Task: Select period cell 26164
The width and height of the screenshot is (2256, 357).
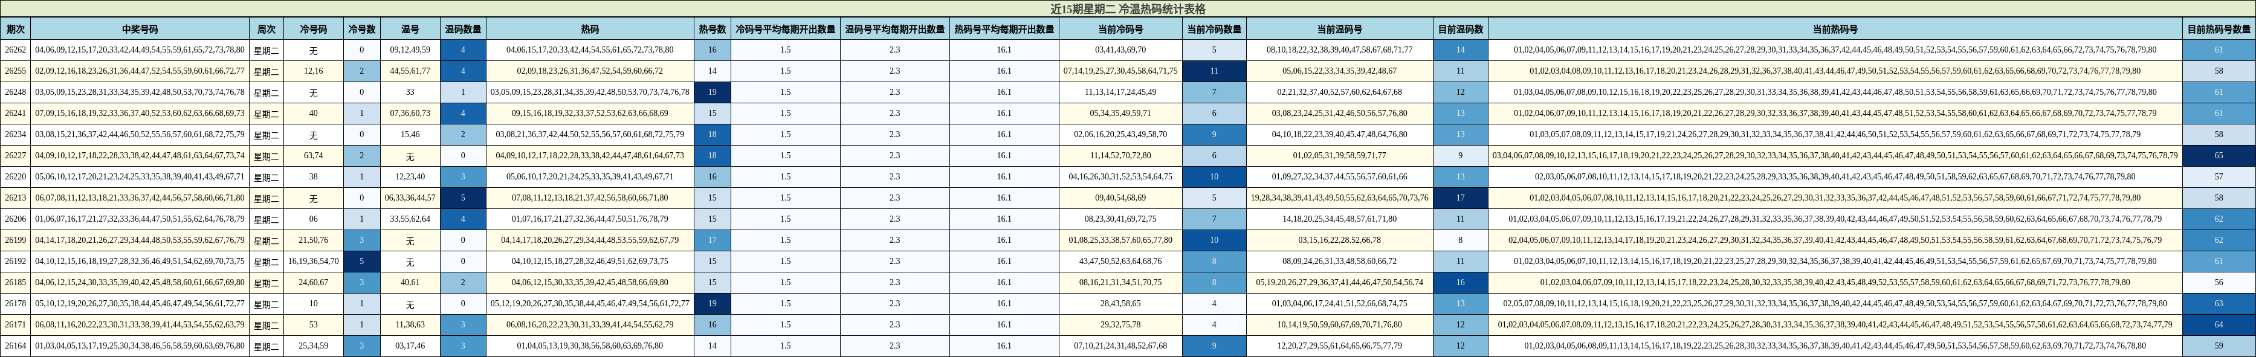Action: 16,346
